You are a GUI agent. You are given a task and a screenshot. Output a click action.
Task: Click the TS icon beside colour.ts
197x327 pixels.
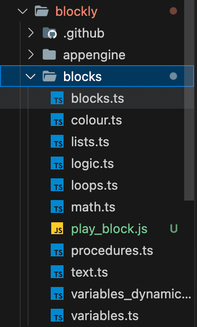[x=57, y=120]
